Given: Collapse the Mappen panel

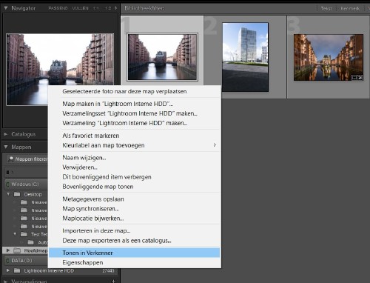Looking at the screenshot, I should pyautogui.click(x=6, y=147).
